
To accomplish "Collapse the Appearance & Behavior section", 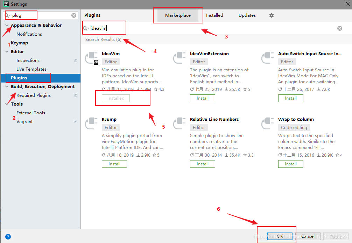I will click(x=7, y=26).
